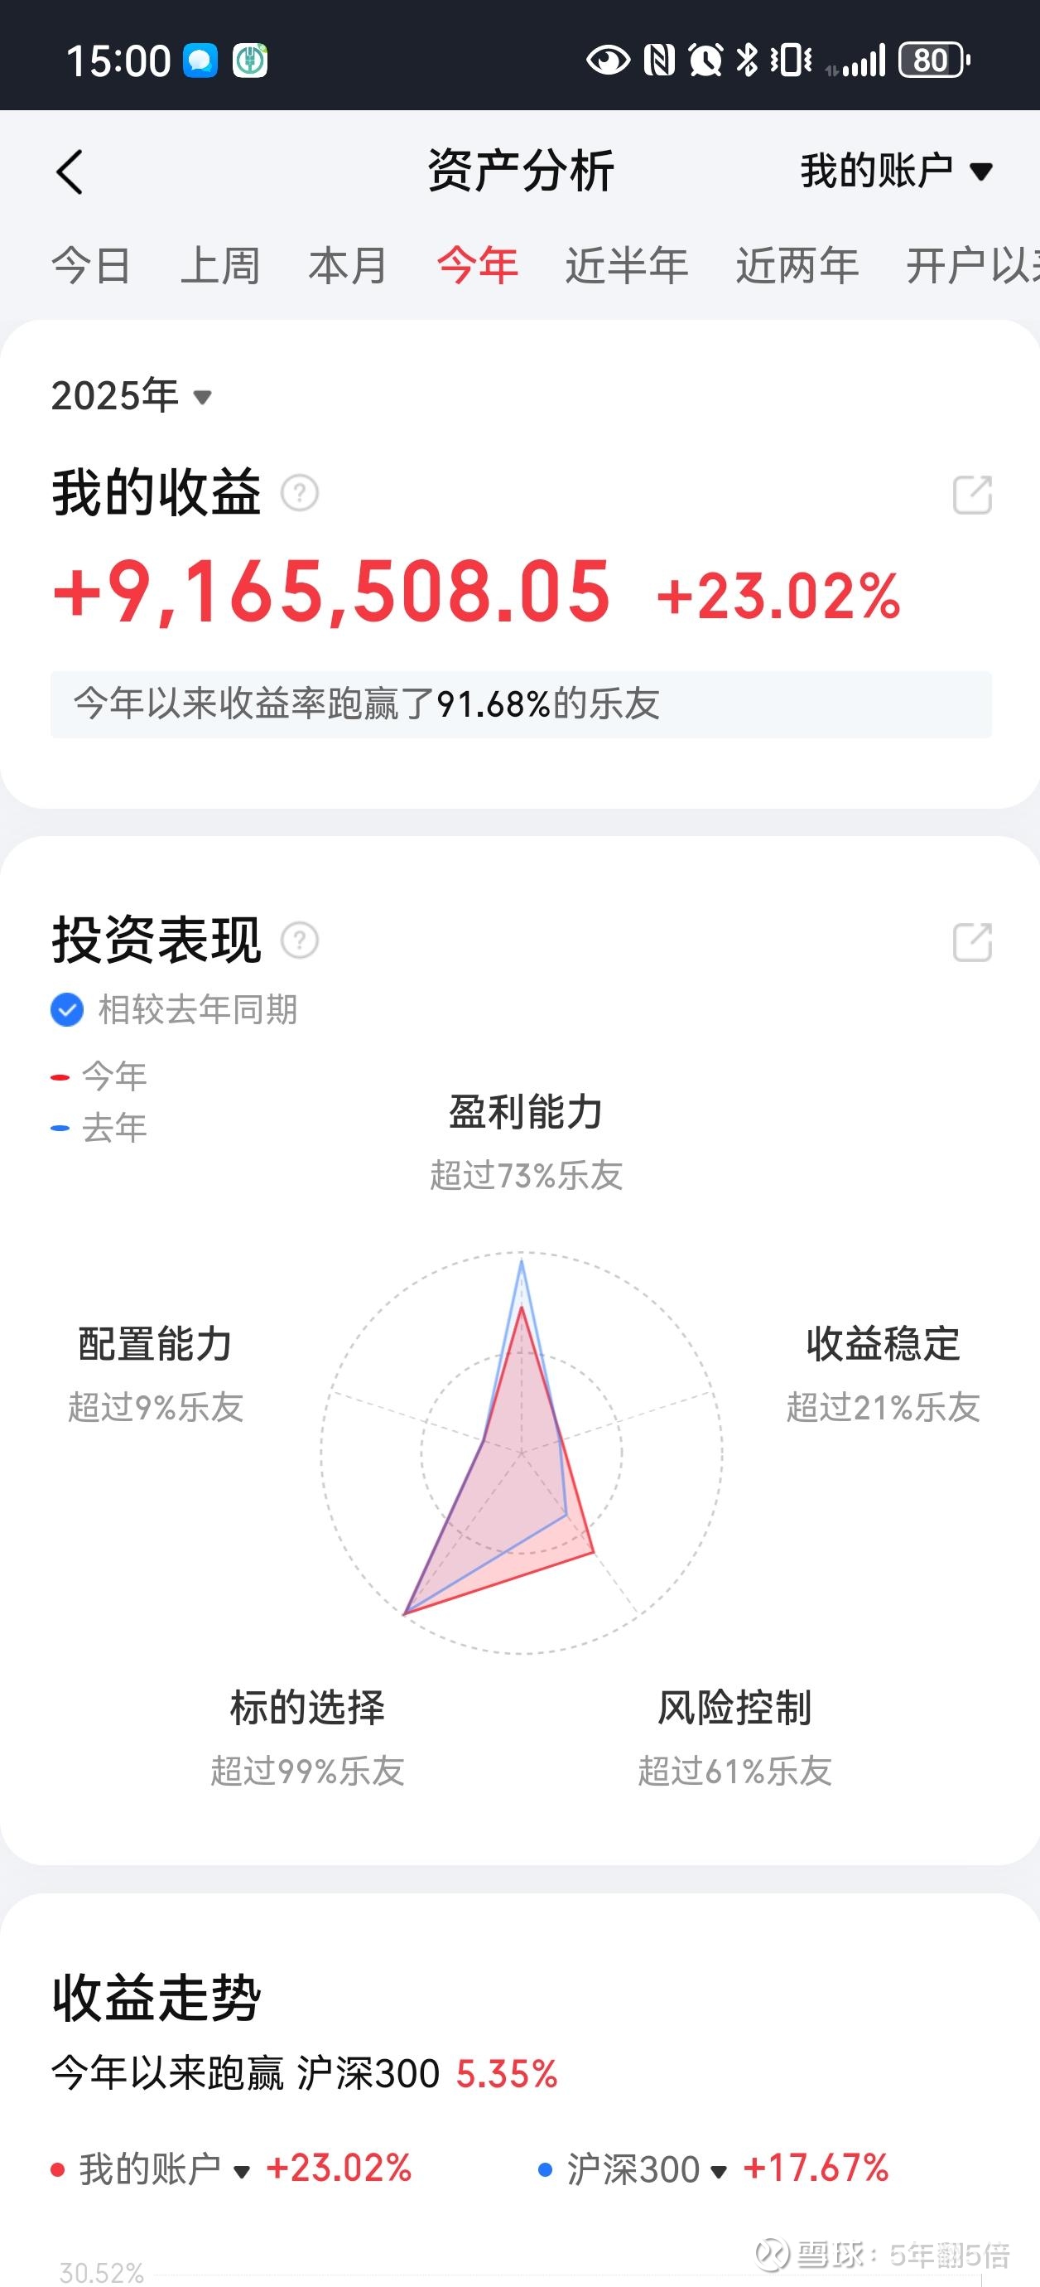Toggle 相较去年同期 comparison checkbox
1040x2287 pixels.
tap(67, 1009)
